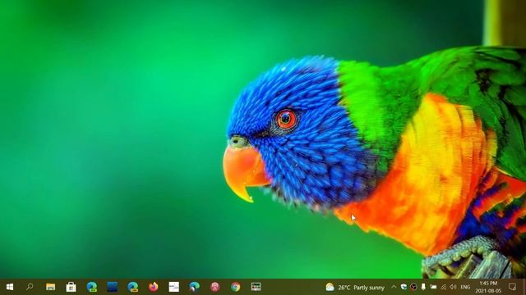Open the weather widget icon
Screen dimensions: 526x295
point(330,288)
